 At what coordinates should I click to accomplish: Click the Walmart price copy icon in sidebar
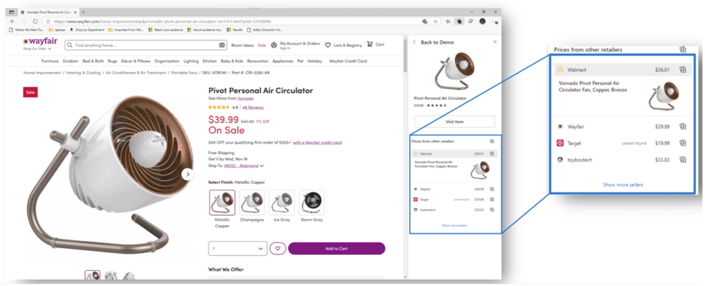492,153
